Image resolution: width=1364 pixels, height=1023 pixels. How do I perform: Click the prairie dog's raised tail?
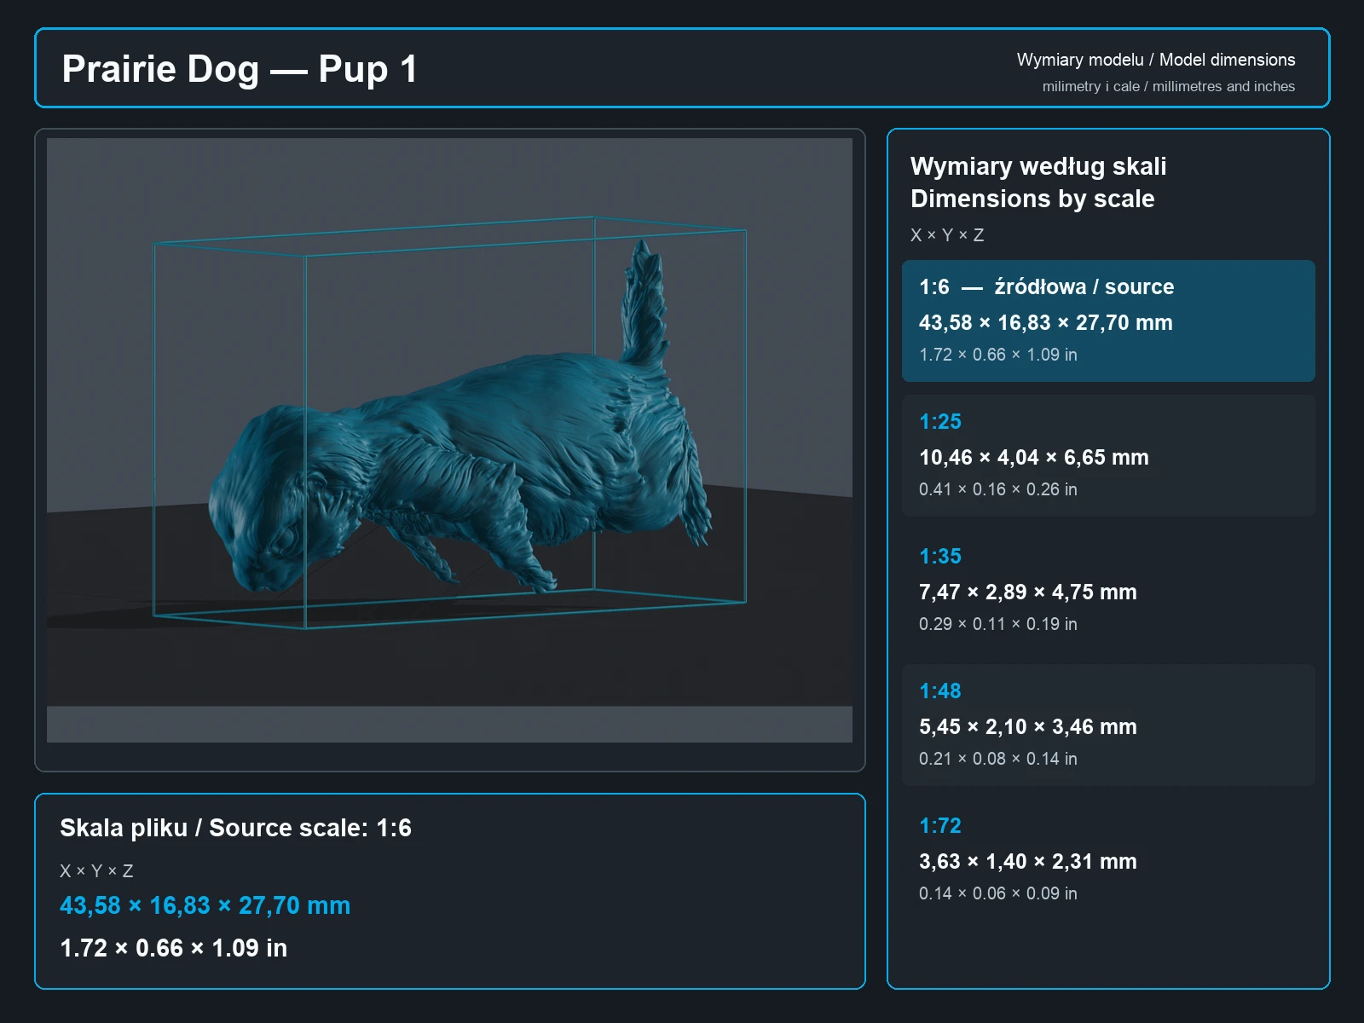coord(645,307)
